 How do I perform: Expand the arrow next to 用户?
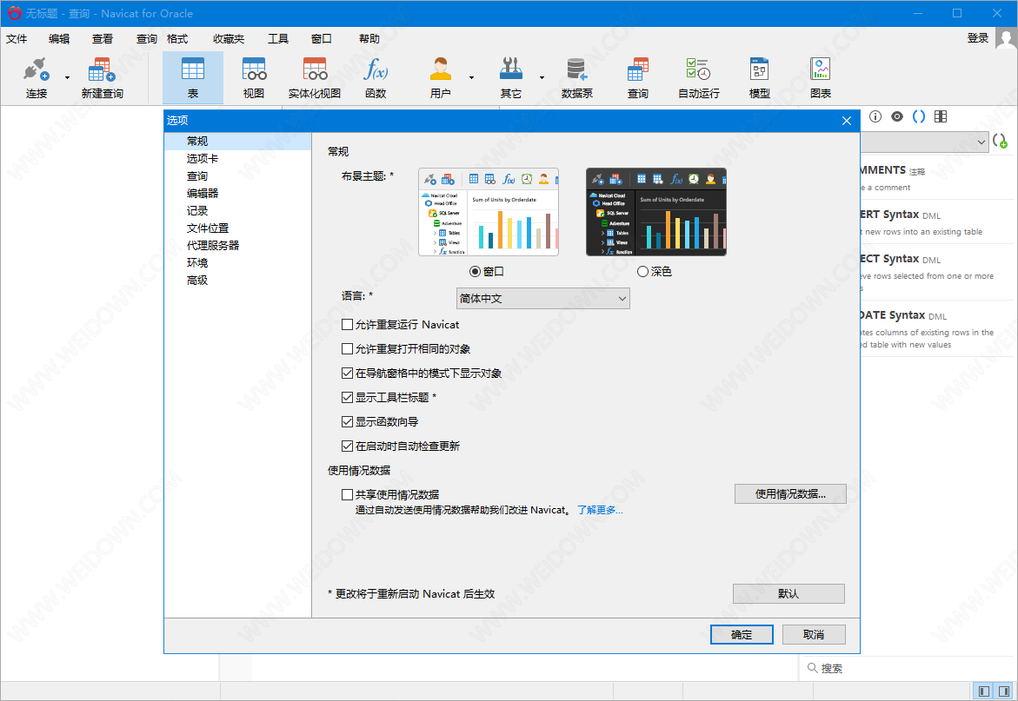pyautogui.click(x=471, y=78)
